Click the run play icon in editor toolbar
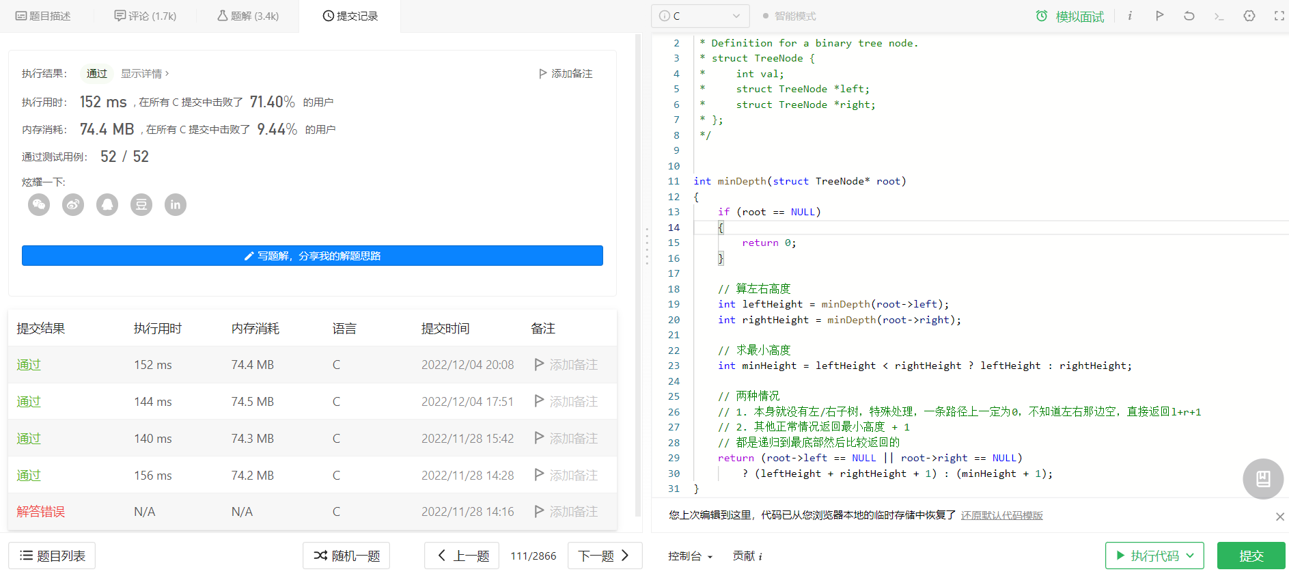This screenshot has height=574, width=1289. 1159,16
